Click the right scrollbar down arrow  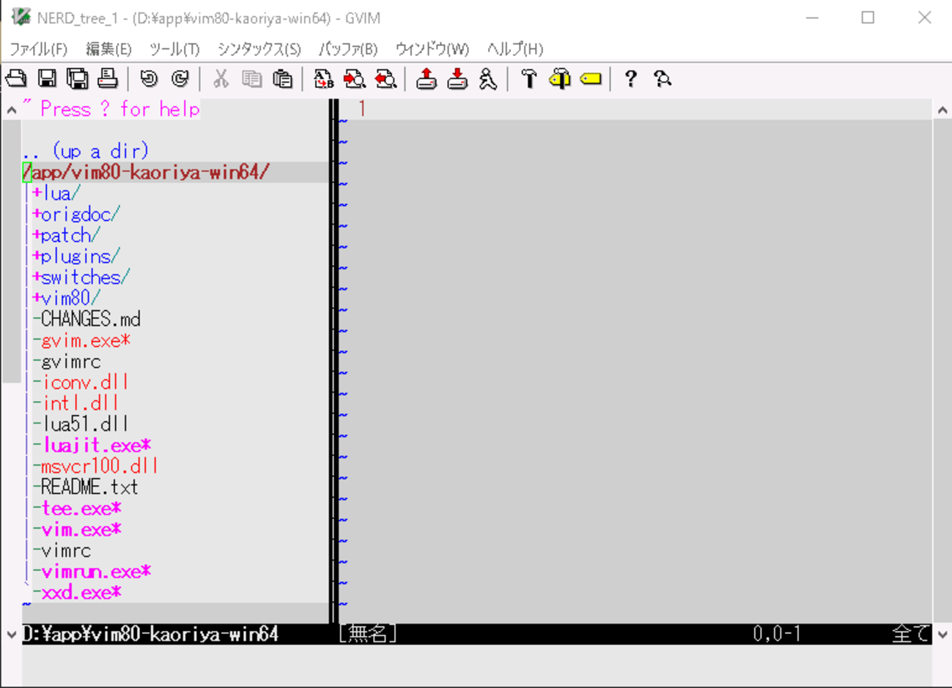tap(942, 635)
